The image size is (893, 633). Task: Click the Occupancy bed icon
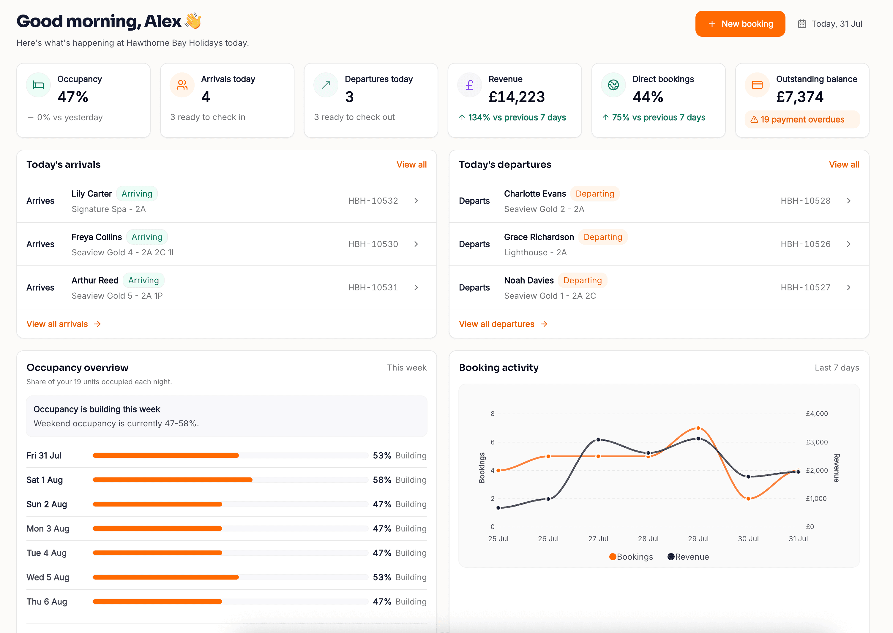coord(38,85)
